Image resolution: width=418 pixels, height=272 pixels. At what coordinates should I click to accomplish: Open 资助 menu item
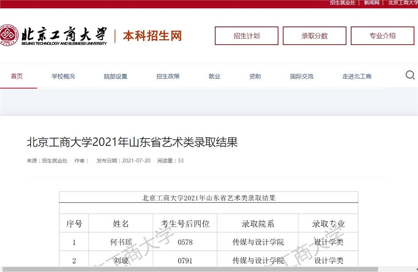(x=255, y=76)
